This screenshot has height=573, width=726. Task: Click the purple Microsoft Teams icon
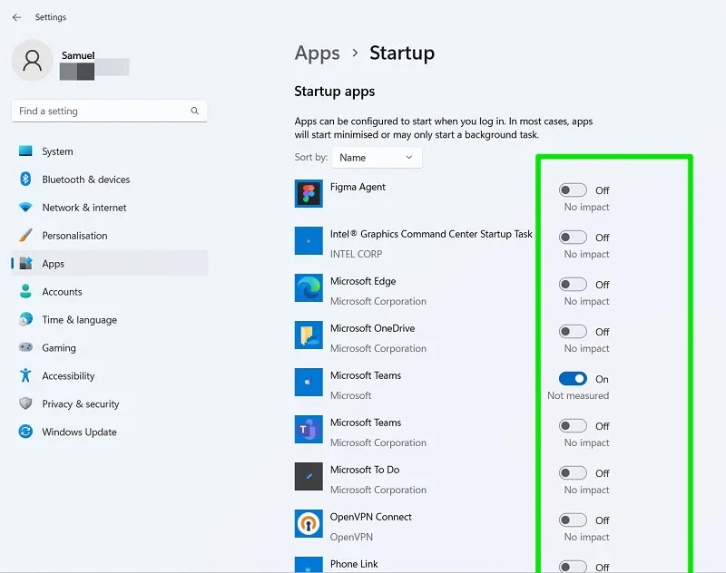pos(309,430)
